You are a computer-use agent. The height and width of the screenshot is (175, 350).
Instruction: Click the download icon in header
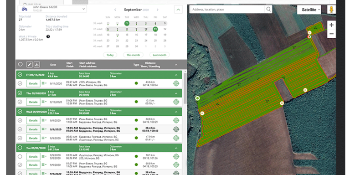(37, 65)
